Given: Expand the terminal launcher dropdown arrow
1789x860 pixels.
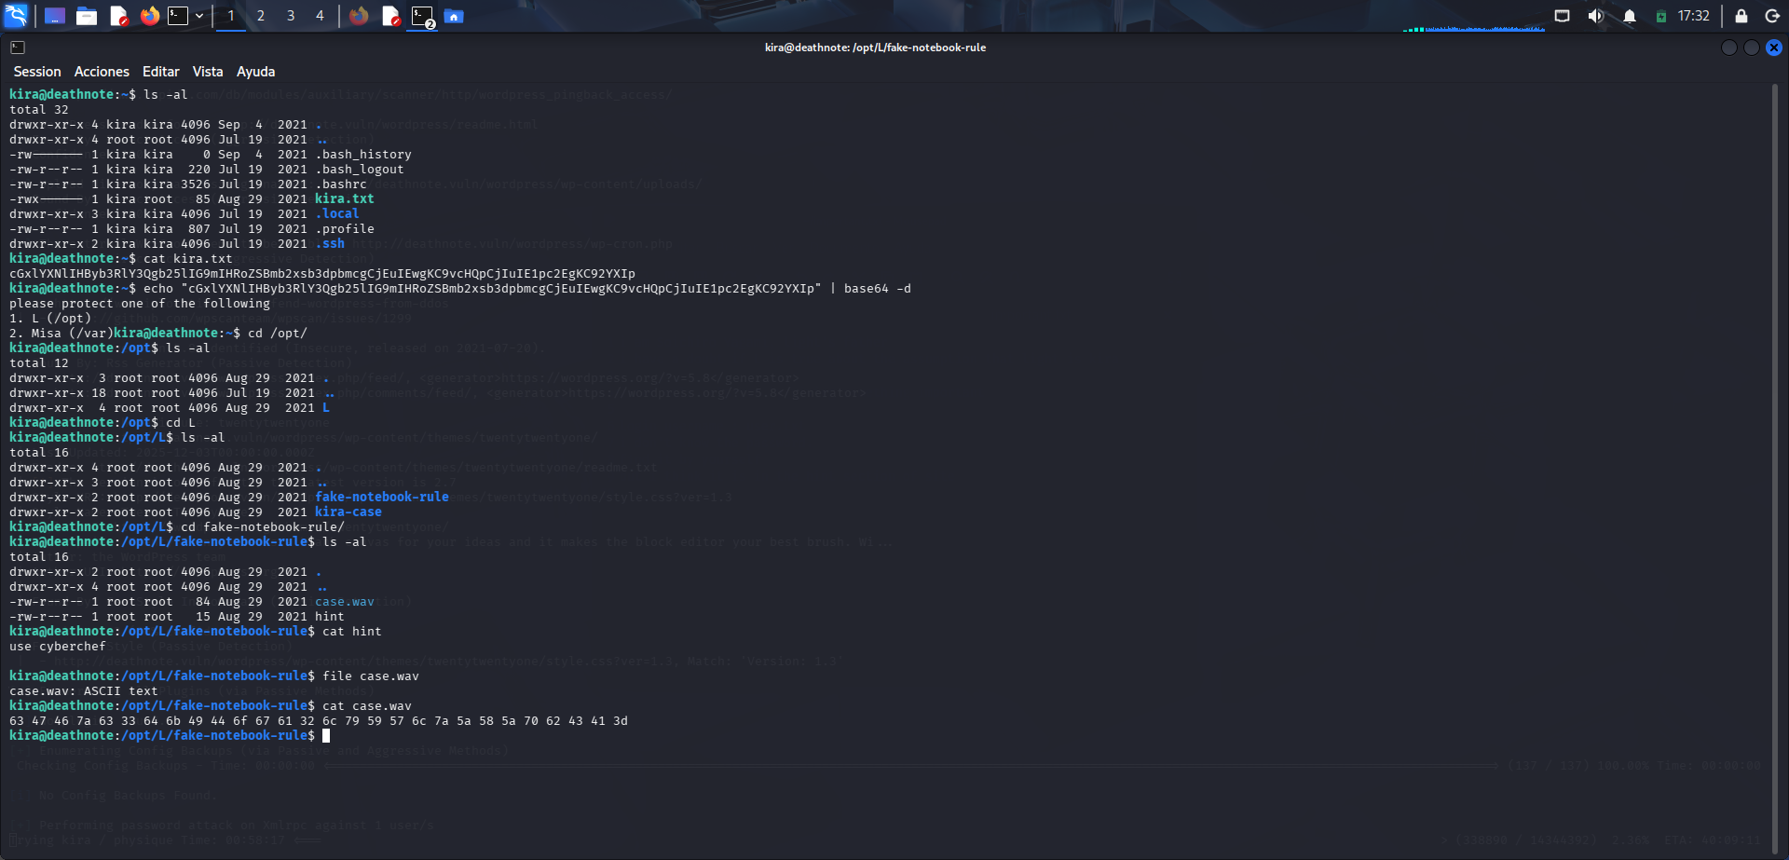Looking at the screenshot, I should (199, 16).
